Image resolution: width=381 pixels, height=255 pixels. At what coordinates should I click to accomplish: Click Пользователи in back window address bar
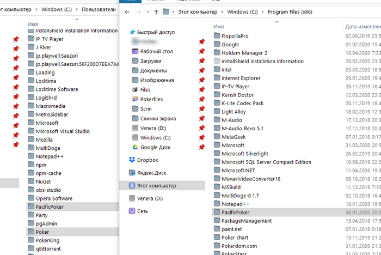[x=99, y=9]
